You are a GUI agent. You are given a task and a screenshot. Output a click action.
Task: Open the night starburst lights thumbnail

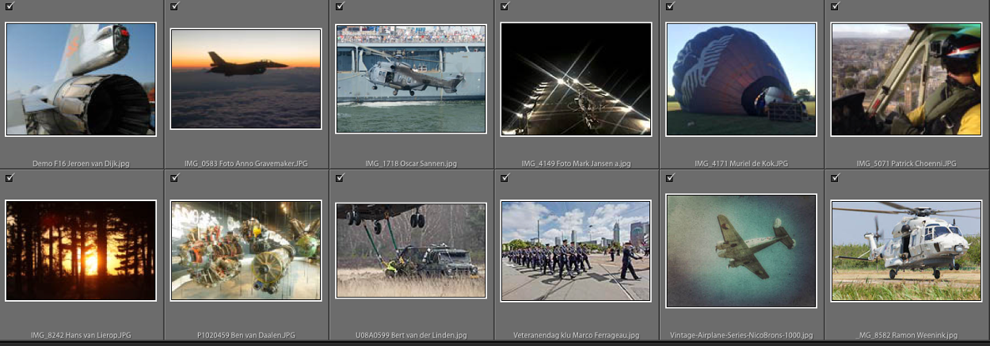pos(576,79)
